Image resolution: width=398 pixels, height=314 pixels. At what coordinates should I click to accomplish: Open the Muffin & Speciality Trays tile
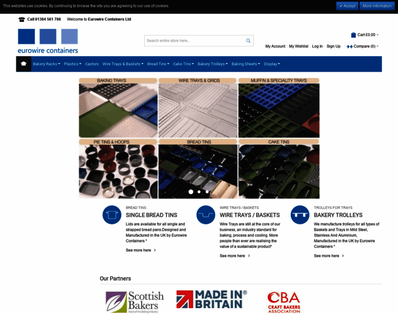[279, 108]
